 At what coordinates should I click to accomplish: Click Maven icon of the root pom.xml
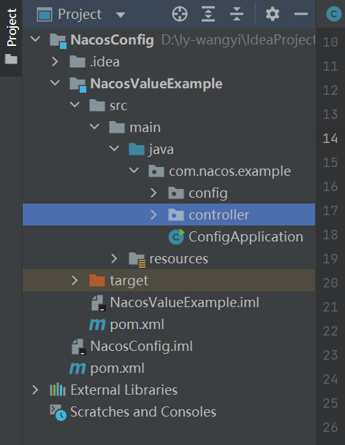(x=77, y=368)
